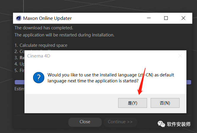Click the installation progress bar
The width and height of the screenshot is (197, 133).
click(x=103, y=82)
